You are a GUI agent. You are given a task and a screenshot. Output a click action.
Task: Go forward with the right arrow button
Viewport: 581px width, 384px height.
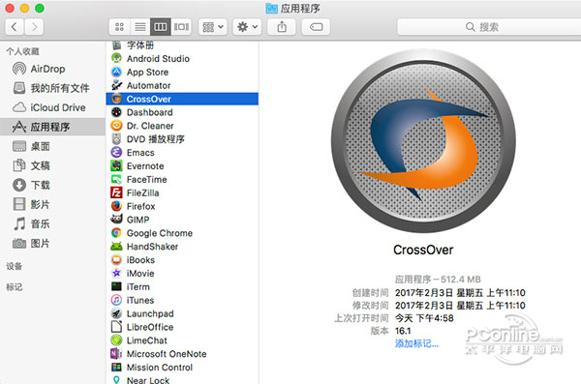pyautogui.click(x=34, y=27)
